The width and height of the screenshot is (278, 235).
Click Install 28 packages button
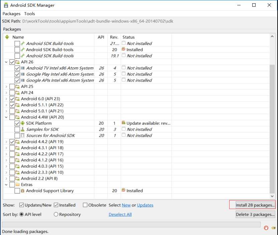[x=255, y=205]
